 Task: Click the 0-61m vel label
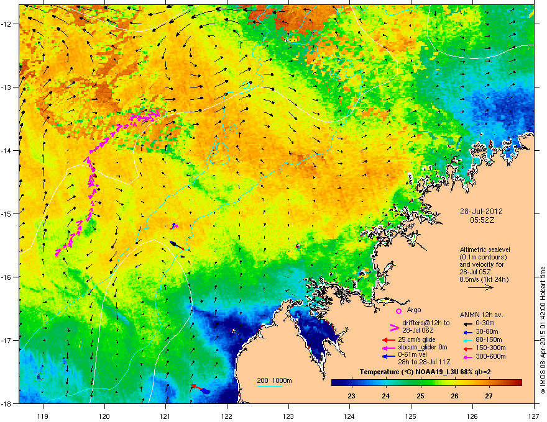click(x=412, y=354)
